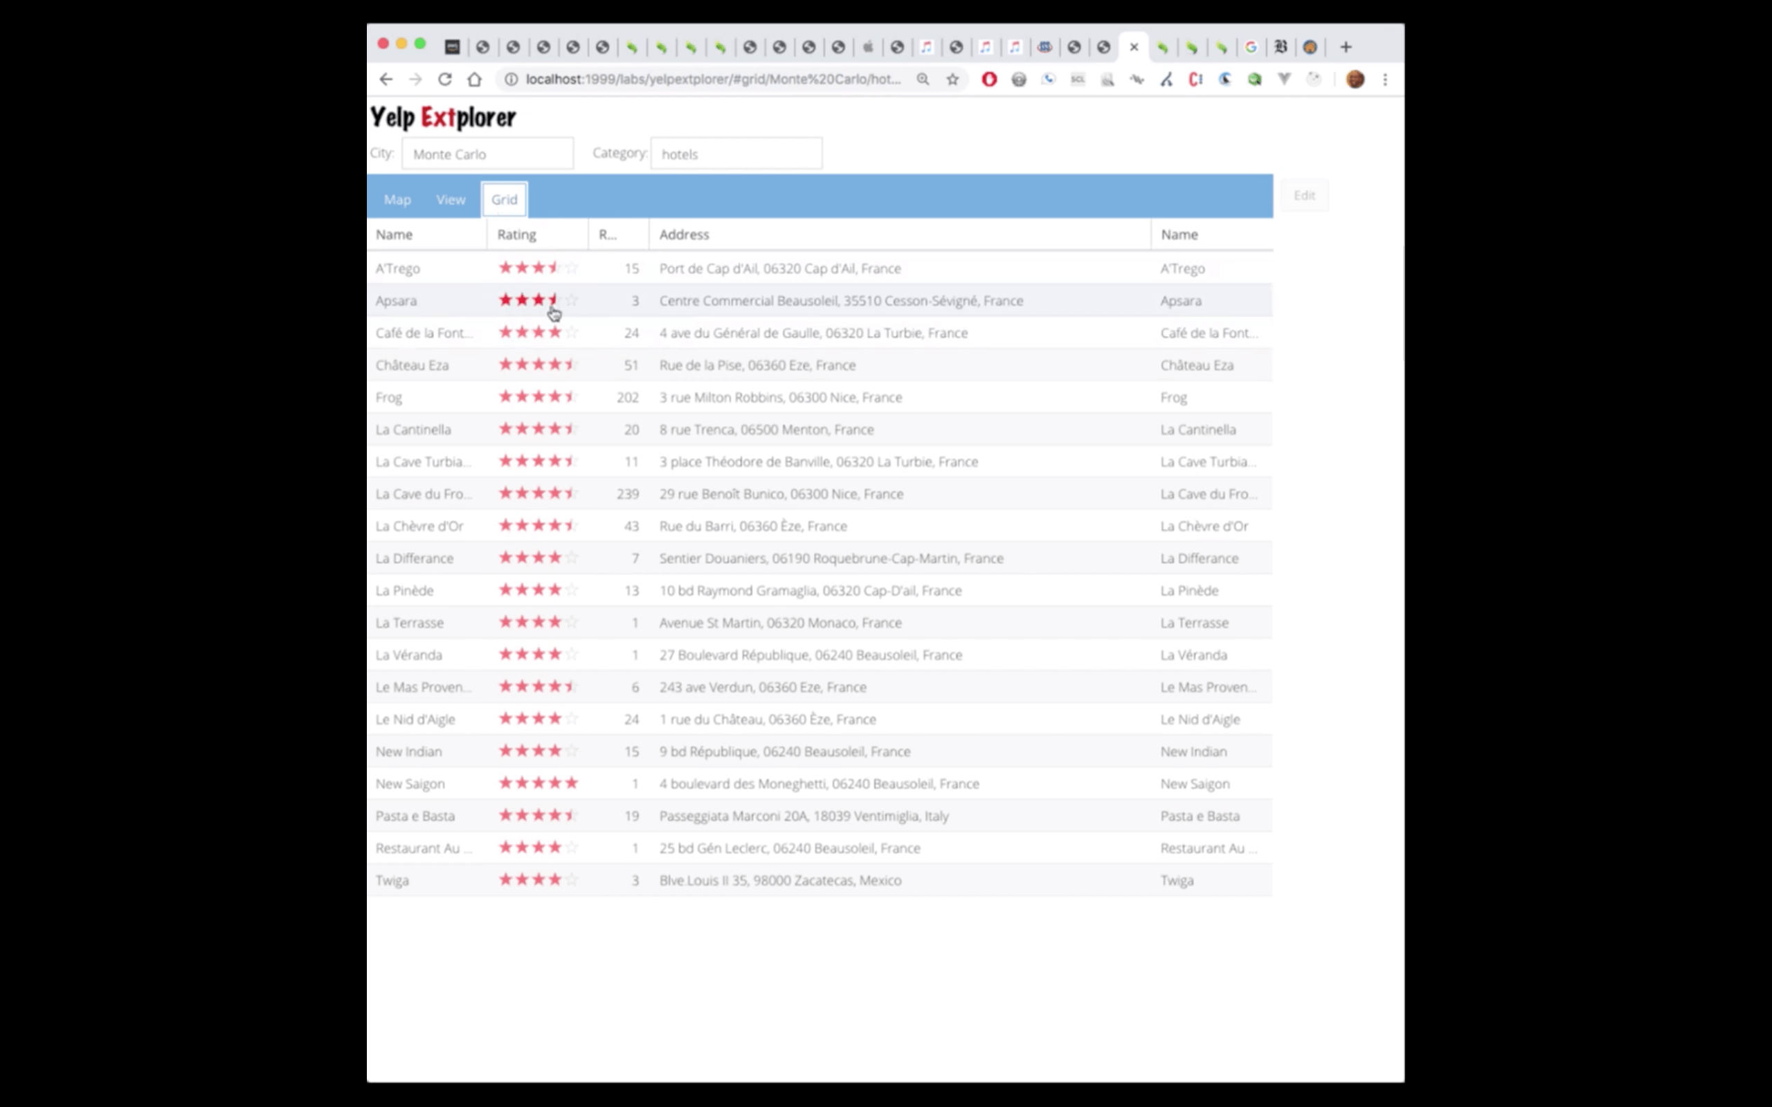Click star rating in the Twiga row
Image resolution: width=1772 pixels, height=1107 pixels.
click(x=539, y=880)
